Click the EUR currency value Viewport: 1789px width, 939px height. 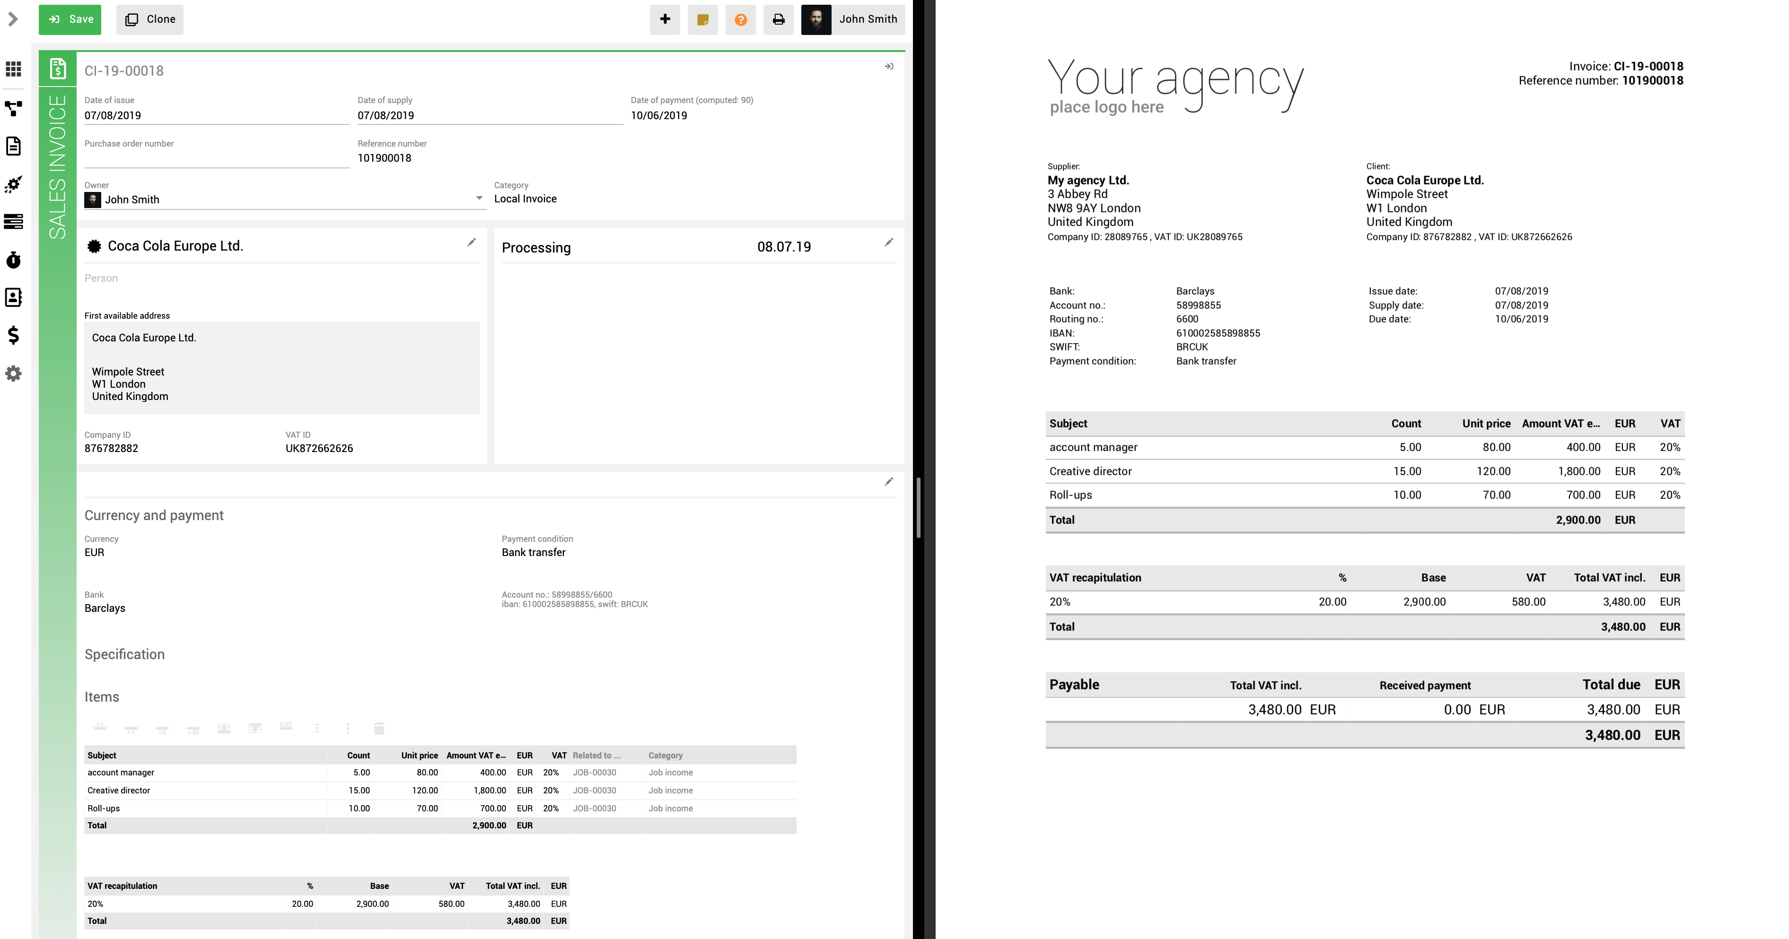click(95, 552)
